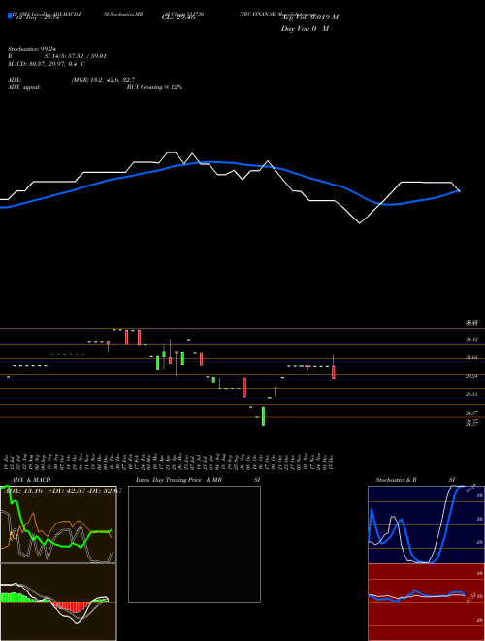Viewport: 485px width, 641px height.
Task: Click the Day Vol: 0 M label
Action: pyautogui.click(x=305, y=29)
